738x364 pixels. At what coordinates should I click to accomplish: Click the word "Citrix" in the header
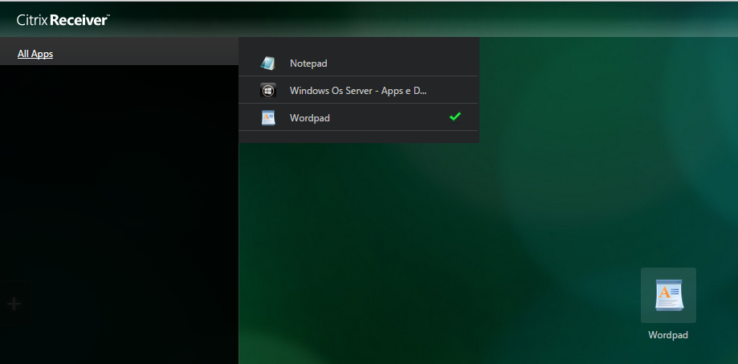pos(32,20)
